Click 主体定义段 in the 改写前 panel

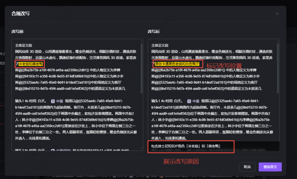click(23, 46)
